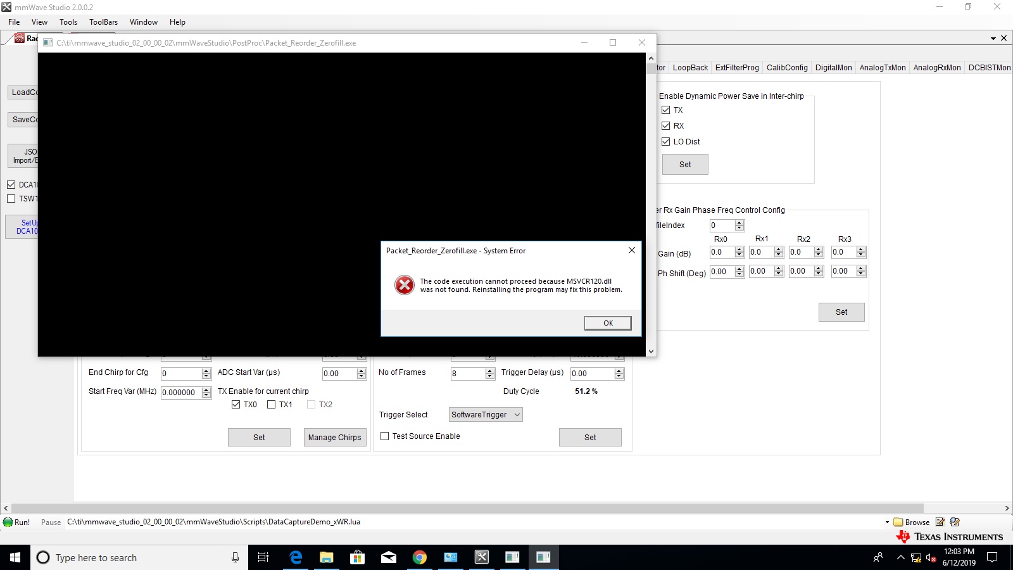Show hidden system tray icons

900,558
